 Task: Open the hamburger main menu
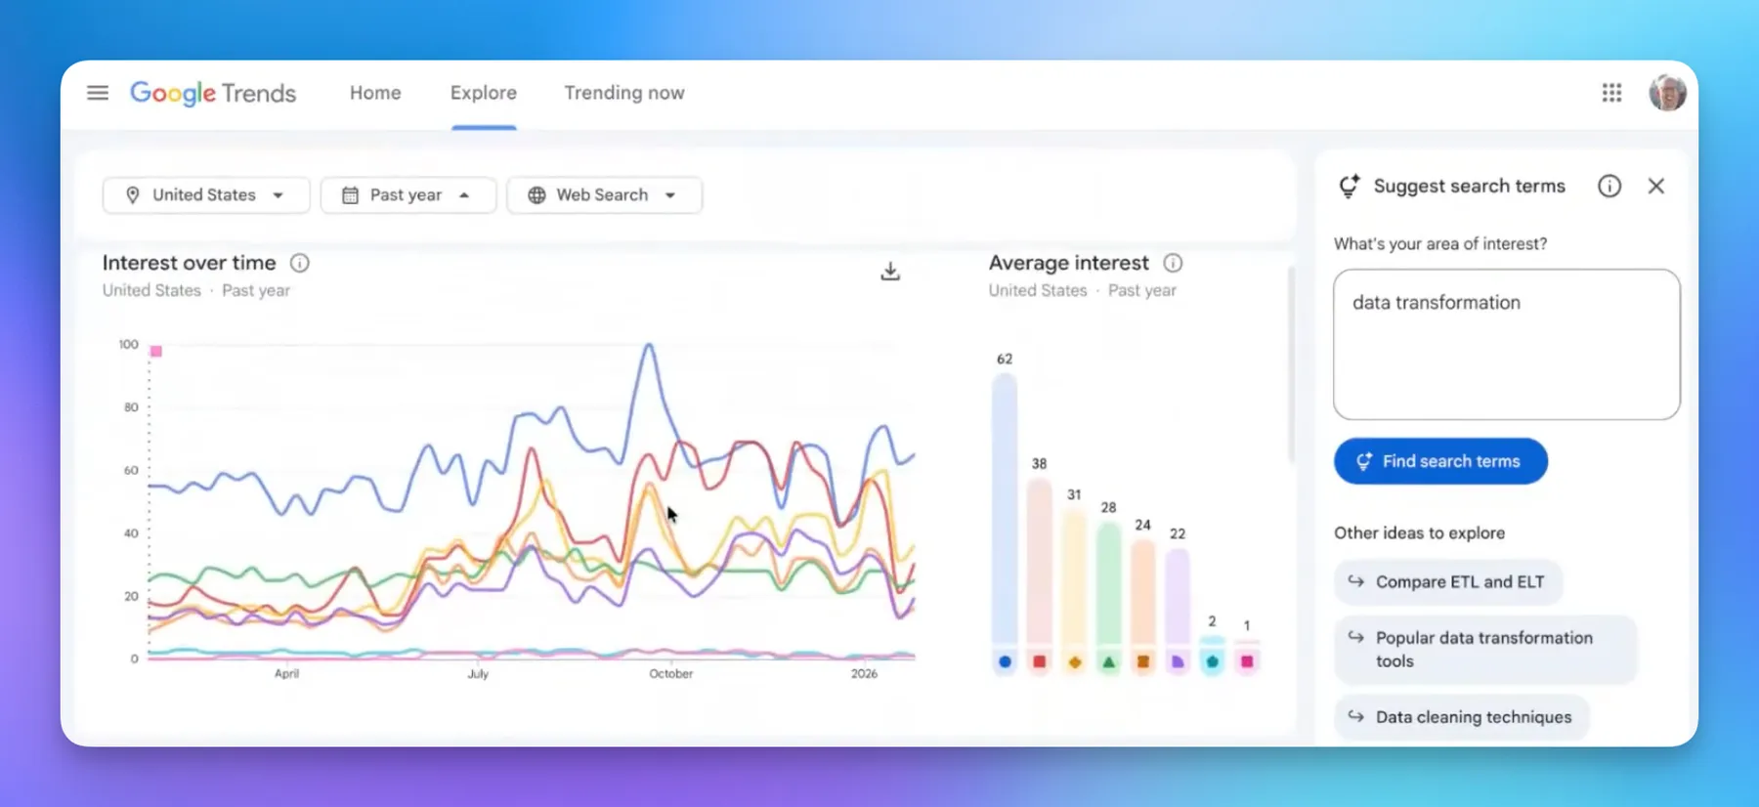click(98, 93)
